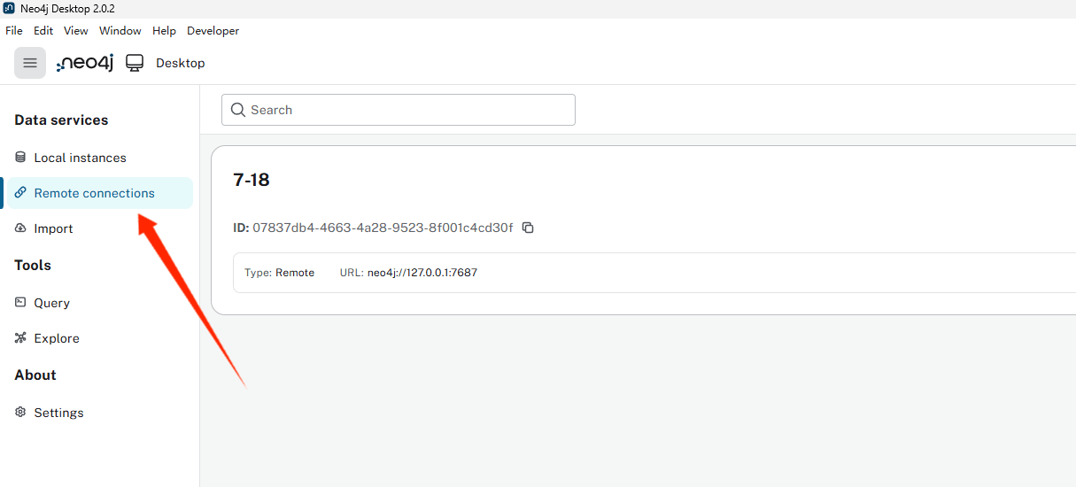Click the search magnifier icon
Screen dimensions: 1076x487
(237, 110)
